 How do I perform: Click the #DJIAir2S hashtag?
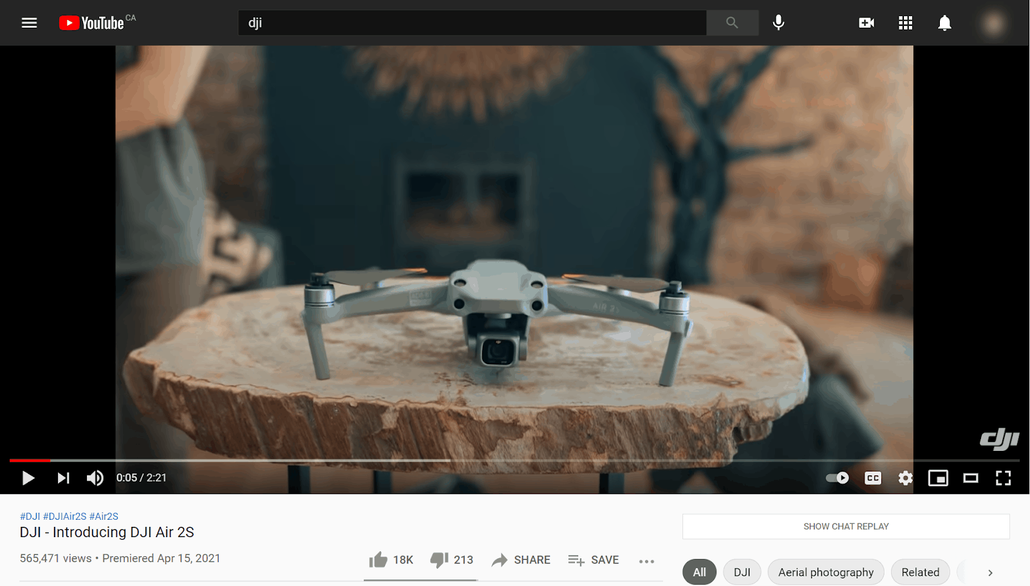click(x=64, y=516)
